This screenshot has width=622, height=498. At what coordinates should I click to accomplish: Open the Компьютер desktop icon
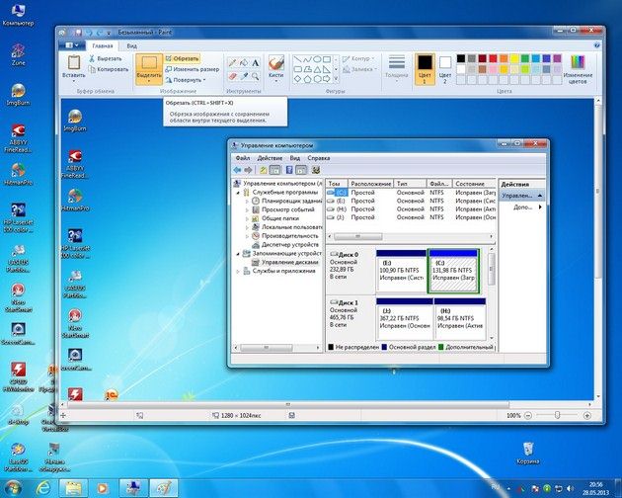18,15
